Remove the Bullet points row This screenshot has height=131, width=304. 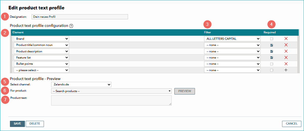pyautogui.click(x=286, y=64)
